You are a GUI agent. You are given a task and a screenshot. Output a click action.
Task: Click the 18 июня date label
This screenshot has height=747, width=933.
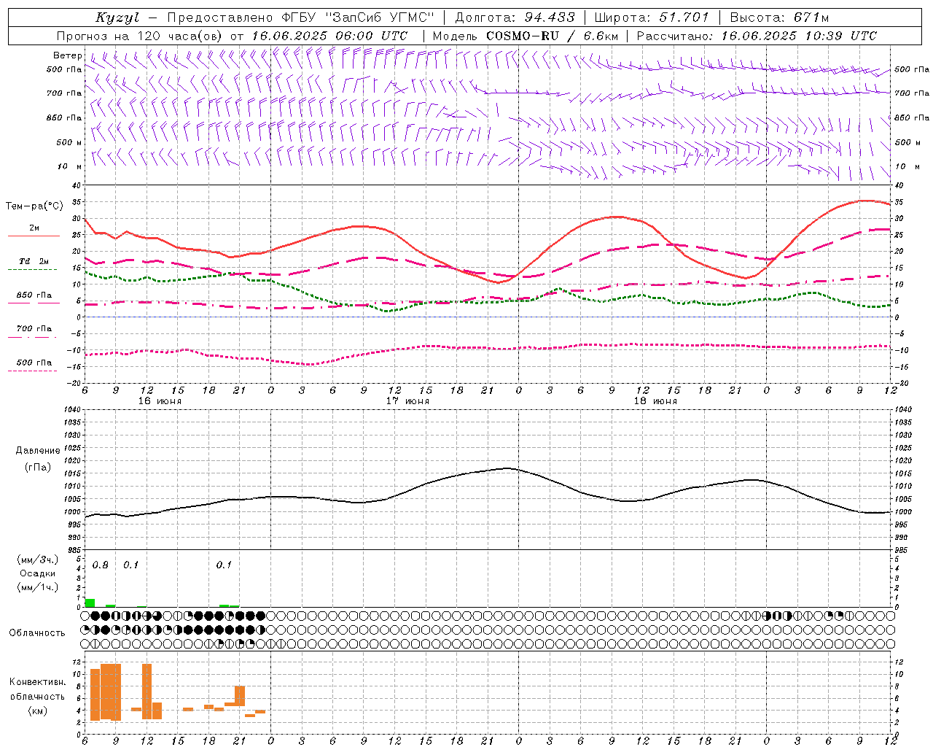655,401
